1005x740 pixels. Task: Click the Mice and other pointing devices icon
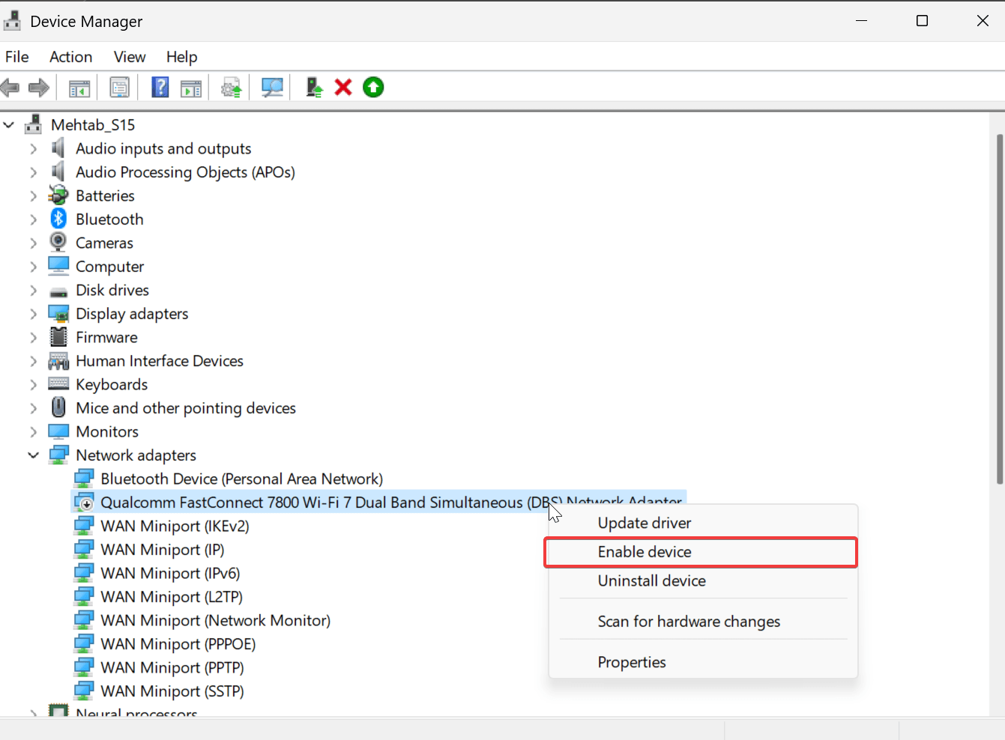point(58,407)
